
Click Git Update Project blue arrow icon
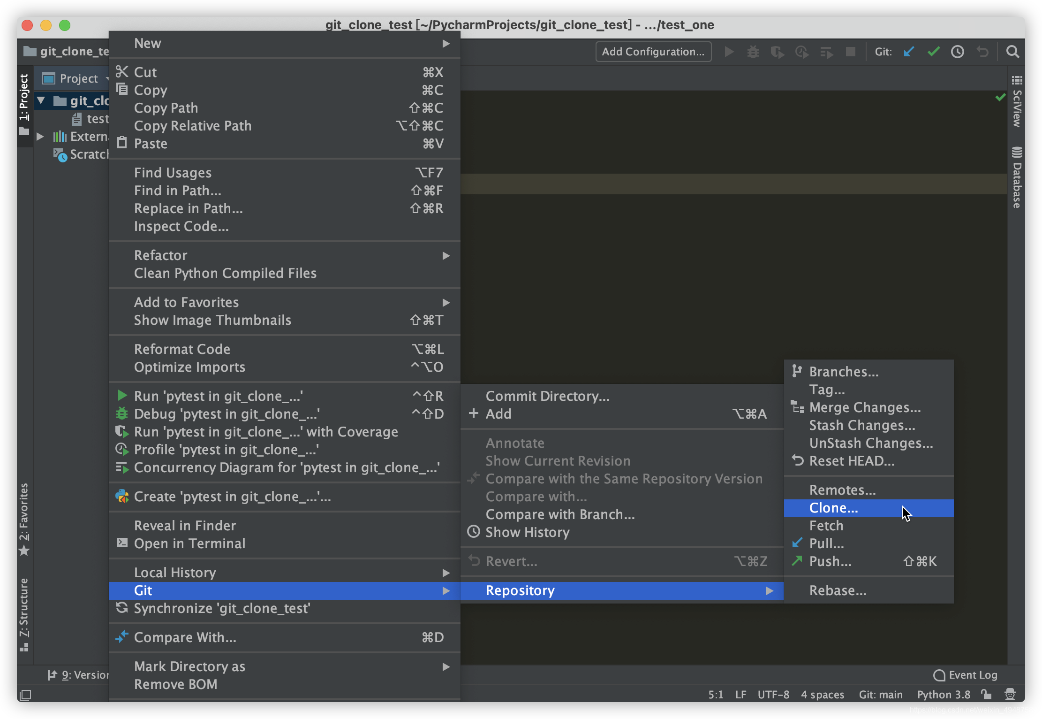(909, 52)
